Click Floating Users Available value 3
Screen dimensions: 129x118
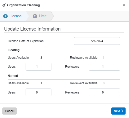(x=41, y=58)
